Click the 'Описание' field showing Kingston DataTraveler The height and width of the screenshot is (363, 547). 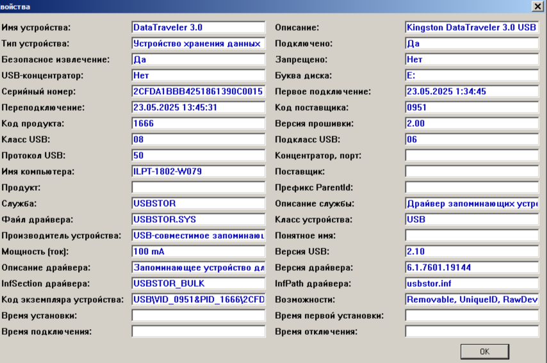tap(471, 28)
